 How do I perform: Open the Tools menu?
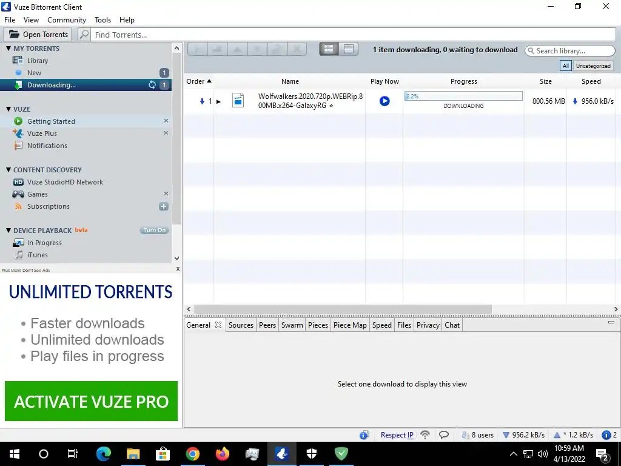(x=102, y=20)
